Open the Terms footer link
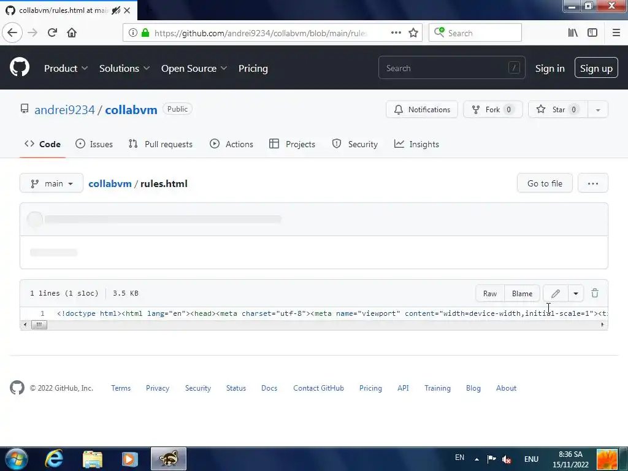 (121, 388)
